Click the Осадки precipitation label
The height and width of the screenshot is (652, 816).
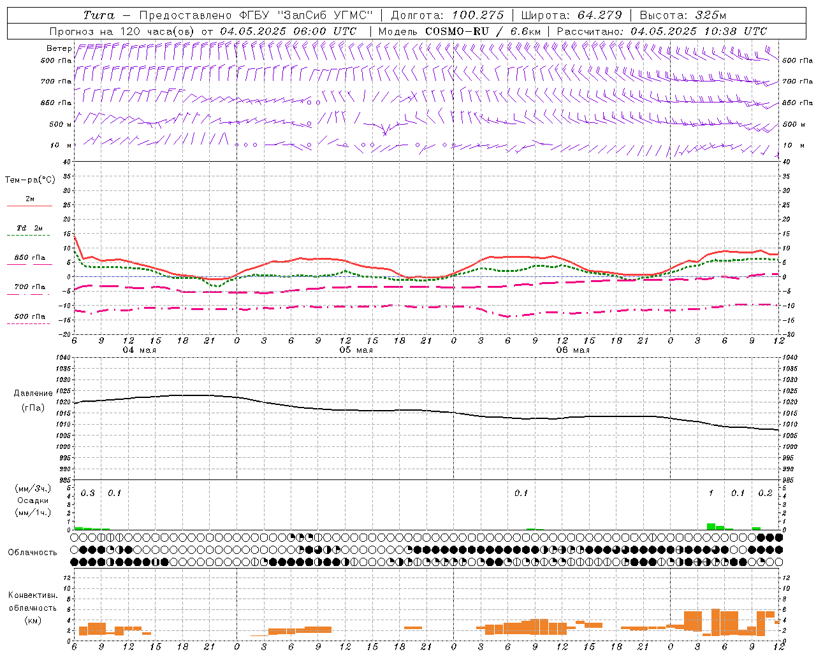(33, 500)
